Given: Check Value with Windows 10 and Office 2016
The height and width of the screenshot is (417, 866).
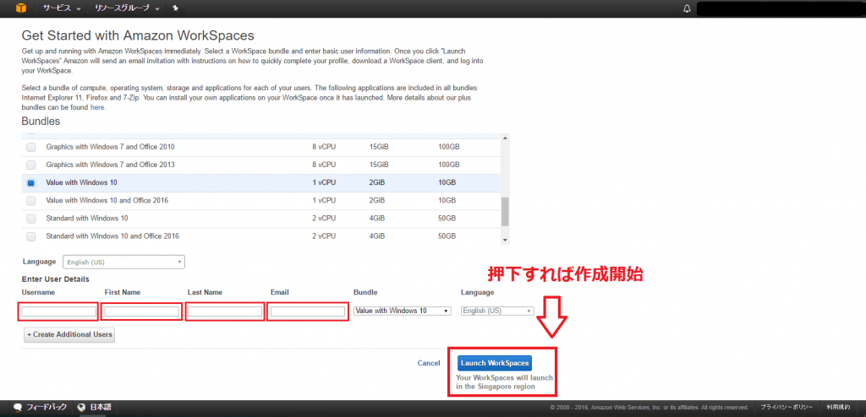Looking at the screenshot, I should (31, 200).
